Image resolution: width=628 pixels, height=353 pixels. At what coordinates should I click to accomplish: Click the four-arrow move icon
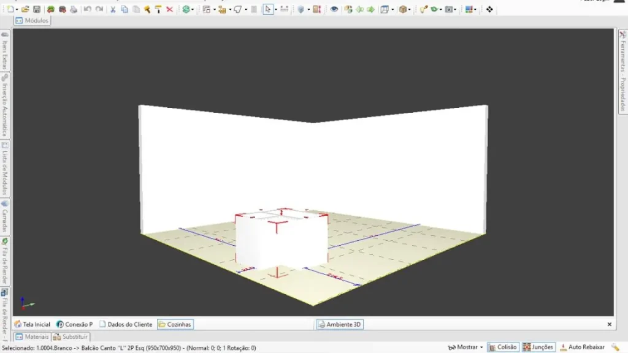(489, 9)
